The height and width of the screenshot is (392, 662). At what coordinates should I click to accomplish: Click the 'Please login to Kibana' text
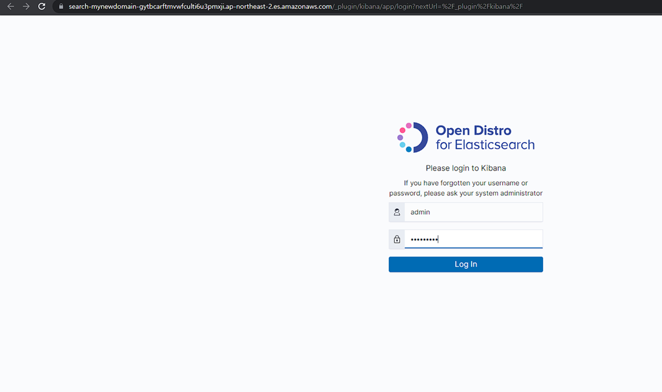coord(466,168)
